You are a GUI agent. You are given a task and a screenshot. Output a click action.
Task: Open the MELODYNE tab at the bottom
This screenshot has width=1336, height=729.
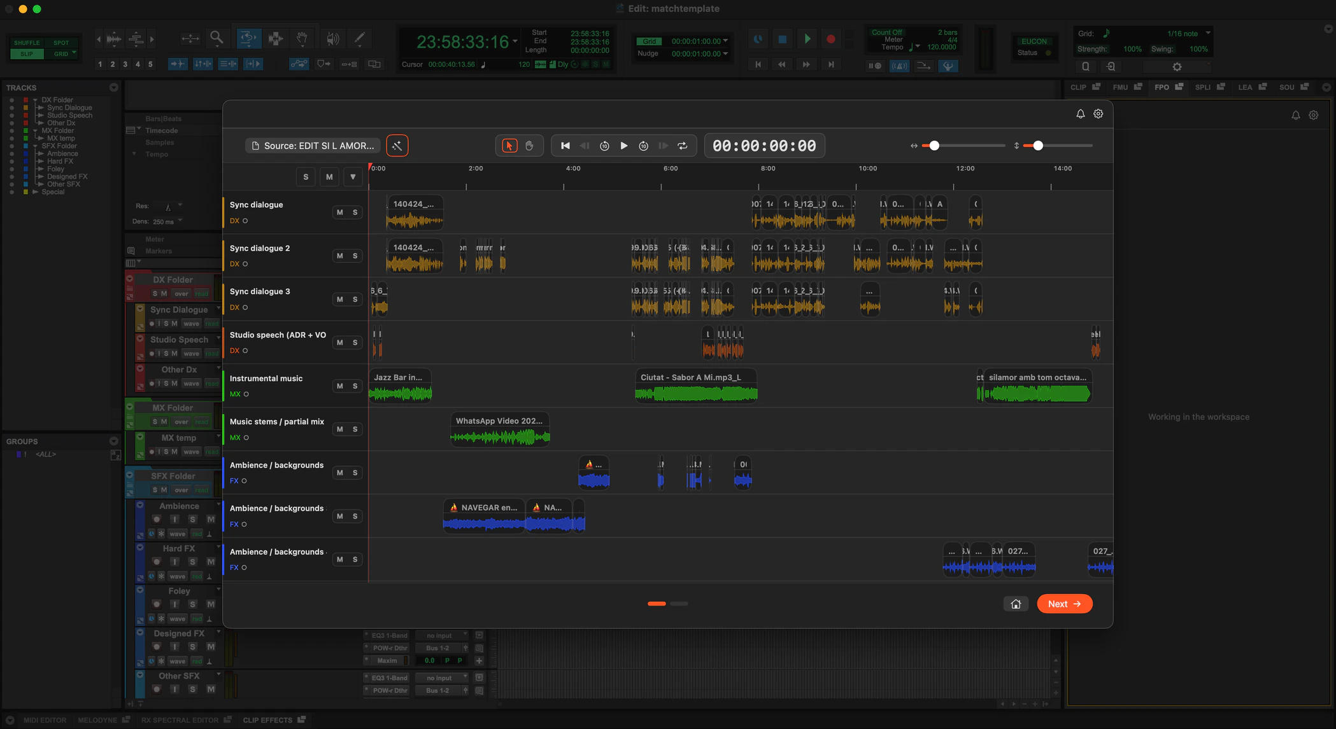(103, 720)
